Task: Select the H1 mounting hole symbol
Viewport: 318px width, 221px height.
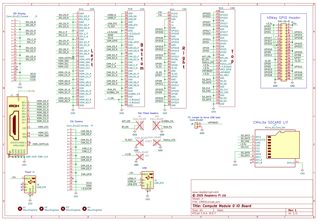Action: click(20, 208)
